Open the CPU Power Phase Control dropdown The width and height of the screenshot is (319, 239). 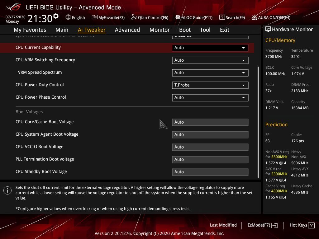(210, 97)
